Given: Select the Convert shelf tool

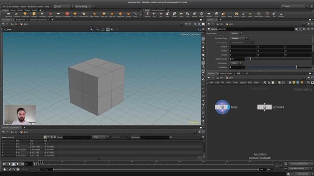Looking at the screenshot, I should point(223,14).
